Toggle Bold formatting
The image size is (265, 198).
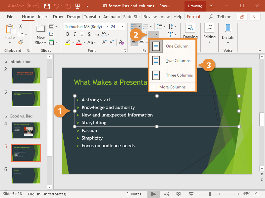tap(68, 34)
